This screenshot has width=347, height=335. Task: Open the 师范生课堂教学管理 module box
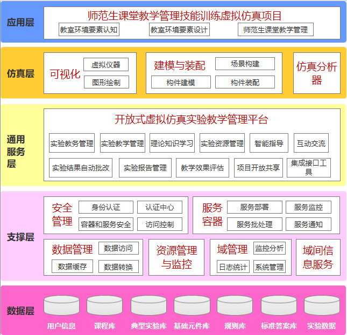[275, 30]
